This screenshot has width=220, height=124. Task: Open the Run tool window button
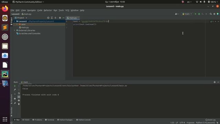[17, 120]
